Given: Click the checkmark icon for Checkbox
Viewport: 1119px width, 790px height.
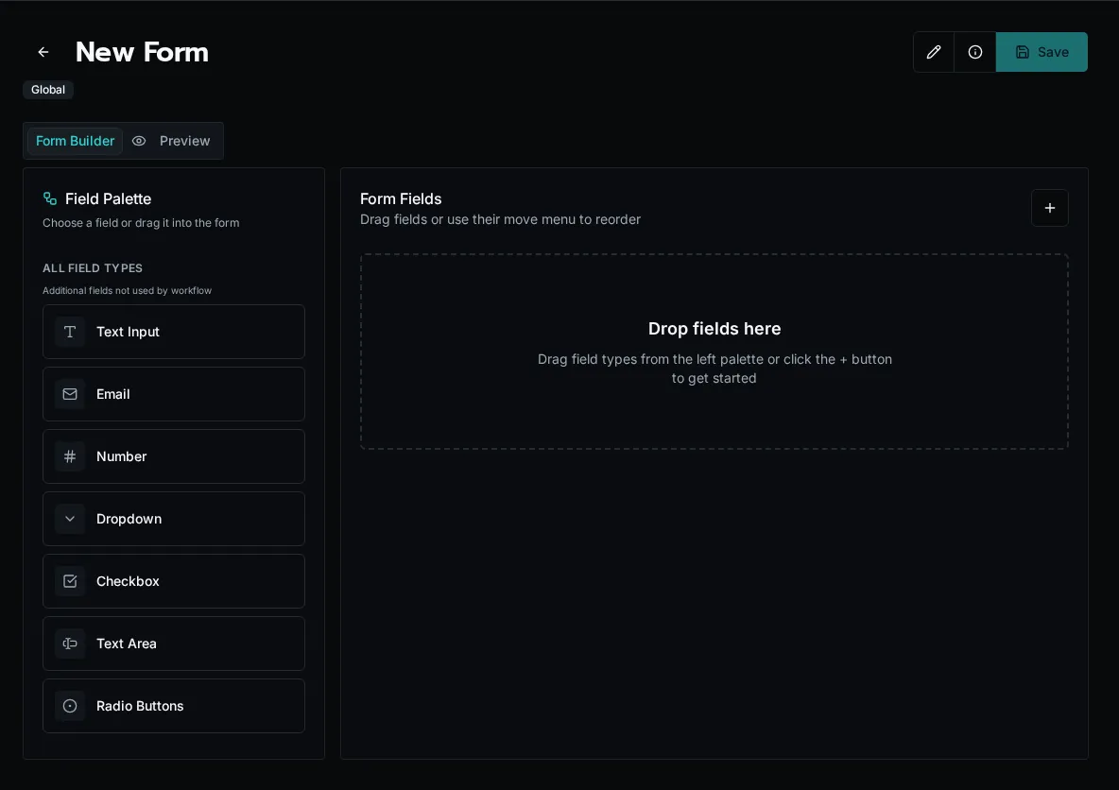Looking at the screenshot, I should click(x=70, y=581).
